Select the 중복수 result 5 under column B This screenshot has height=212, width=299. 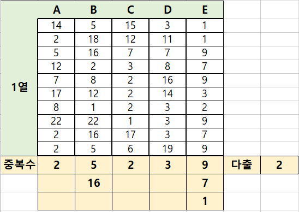coord(93,165)
